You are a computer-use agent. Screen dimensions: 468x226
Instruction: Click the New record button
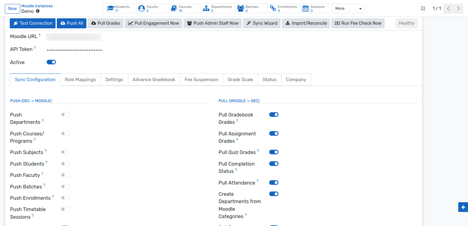[13, 9]
